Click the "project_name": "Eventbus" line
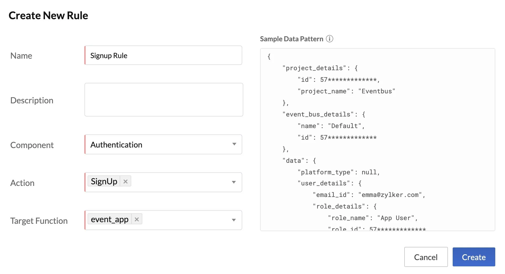The height and width of the screenshot is (274, 505). pos(346,91)
